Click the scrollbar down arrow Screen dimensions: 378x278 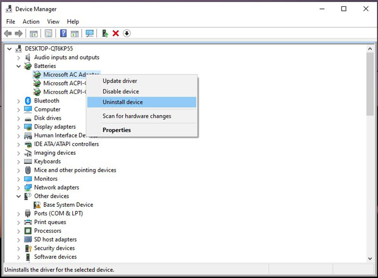(370, 259)
